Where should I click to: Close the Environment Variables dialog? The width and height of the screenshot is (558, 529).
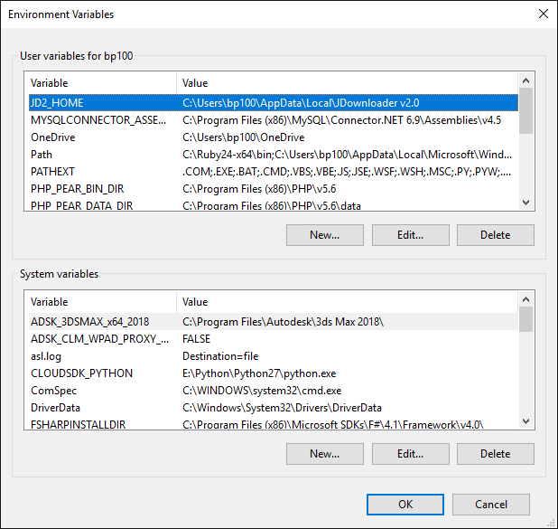pos(543,14)
